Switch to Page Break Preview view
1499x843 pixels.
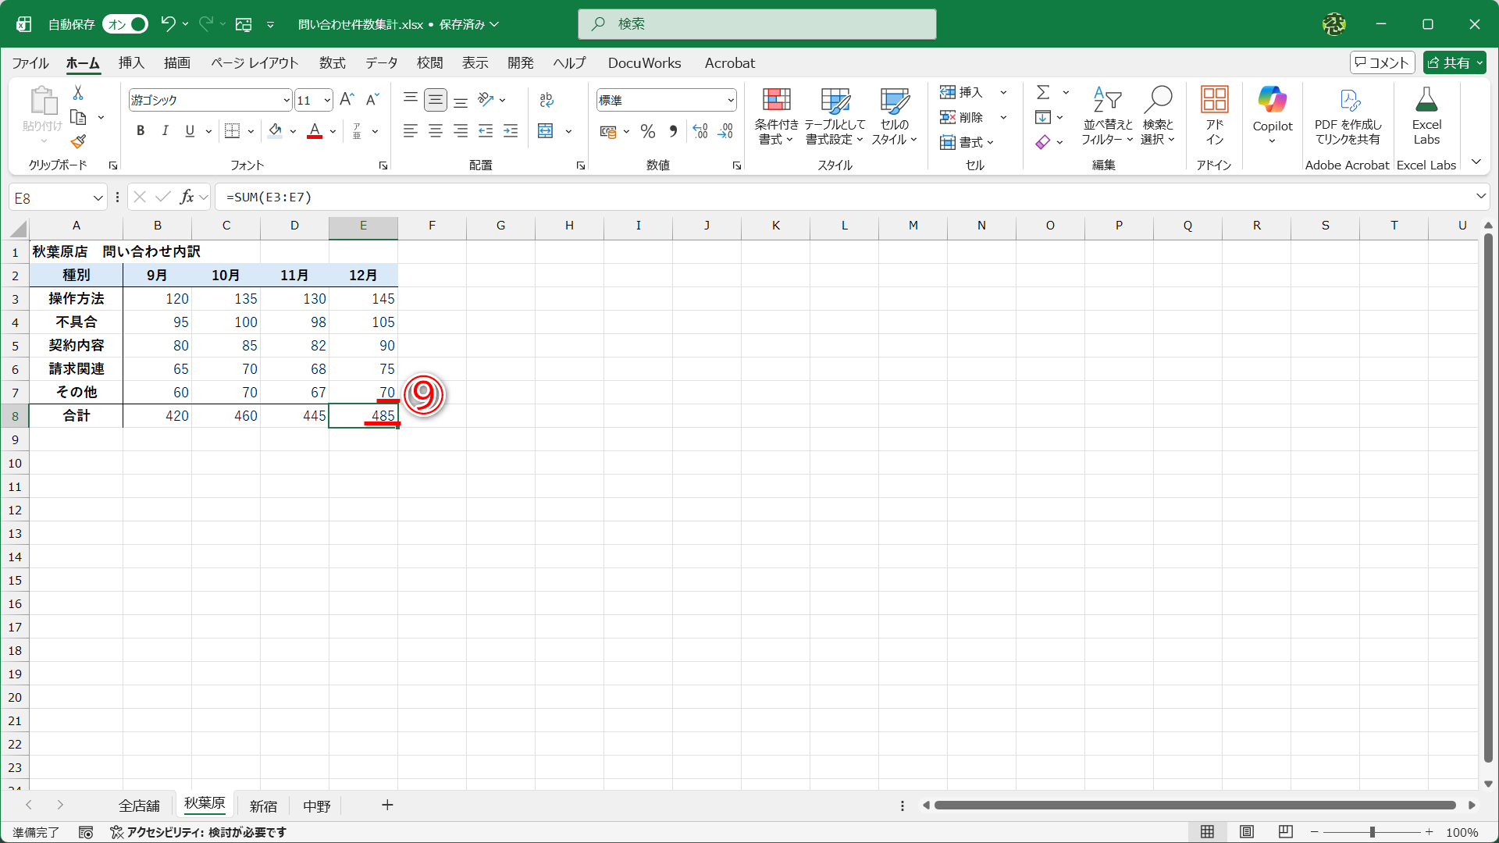[x=1286, y=831]
